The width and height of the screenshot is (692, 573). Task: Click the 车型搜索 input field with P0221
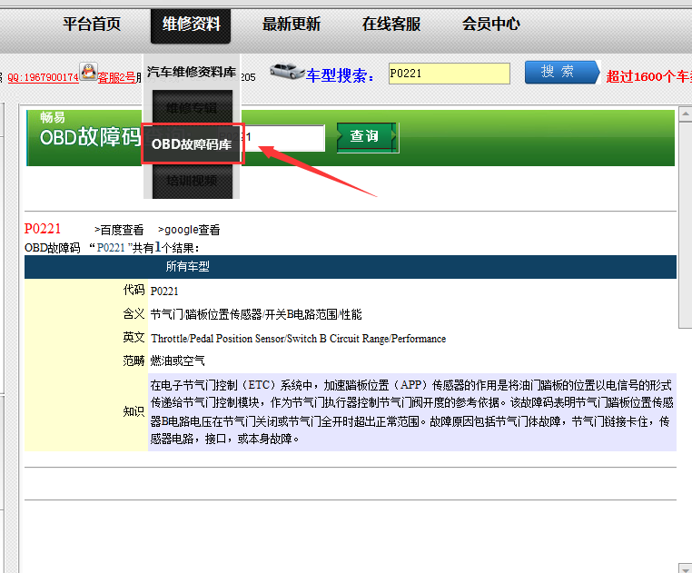click(449, 74)
